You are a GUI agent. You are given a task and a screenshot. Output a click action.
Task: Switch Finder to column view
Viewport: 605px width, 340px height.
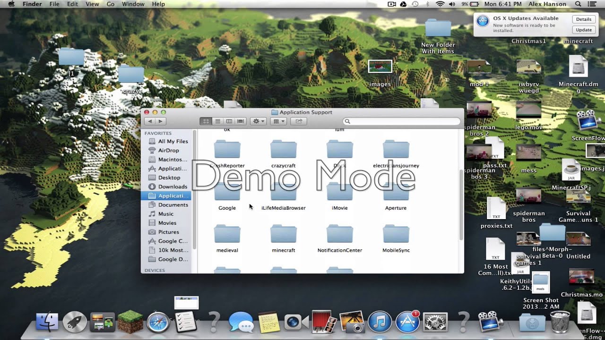(229, 121)
